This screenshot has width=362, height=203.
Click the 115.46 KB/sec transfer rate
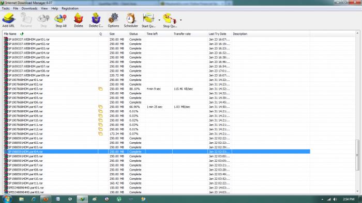tap(183, 89)
